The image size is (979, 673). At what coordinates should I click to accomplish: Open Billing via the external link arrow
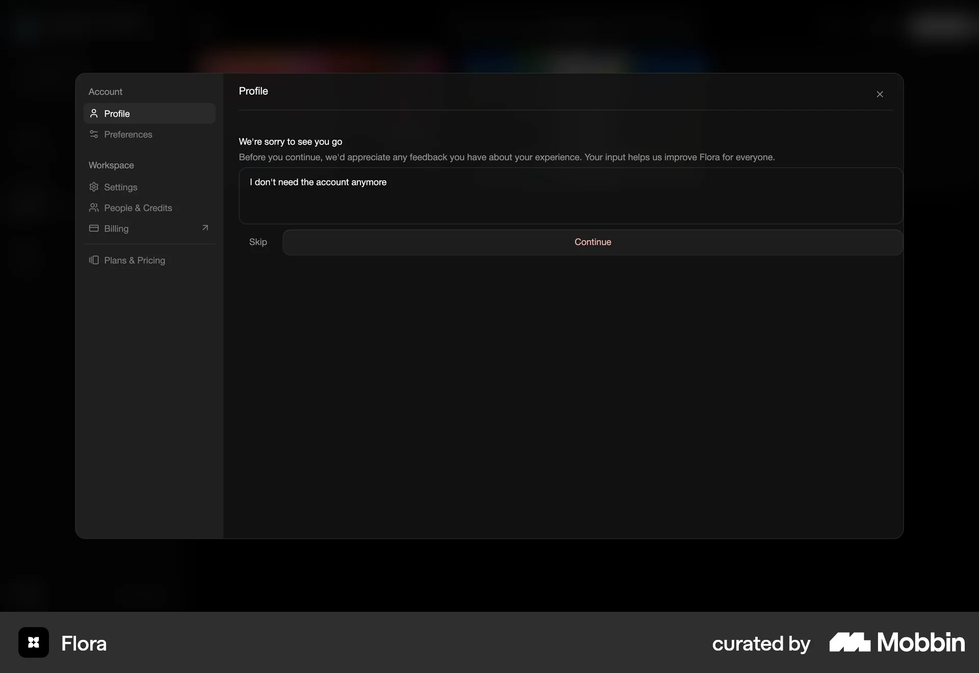pos(205,228)
